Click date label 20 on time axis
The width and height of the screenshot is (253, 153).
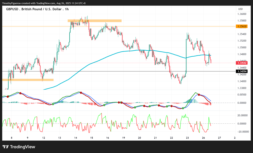pos(139,138)
